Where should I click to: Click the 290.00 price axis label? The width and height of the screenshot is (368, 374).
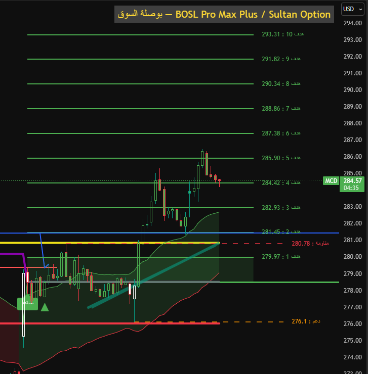pyautogui.click(x=352, y=90)
